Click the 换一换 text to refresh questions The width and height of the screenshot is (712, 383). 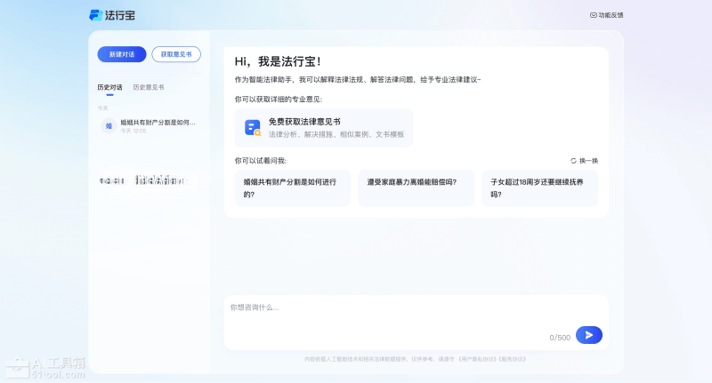click(x=588, y=161)
